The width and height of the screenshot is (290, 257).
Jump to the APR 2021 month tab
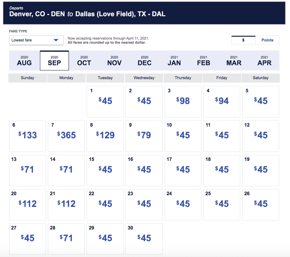coord(264,61)
